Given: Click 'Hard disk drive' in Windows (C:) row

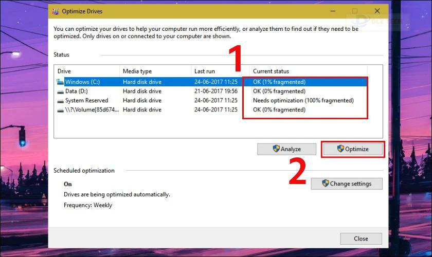Looking at the screenshot, I should pos(142,82).
